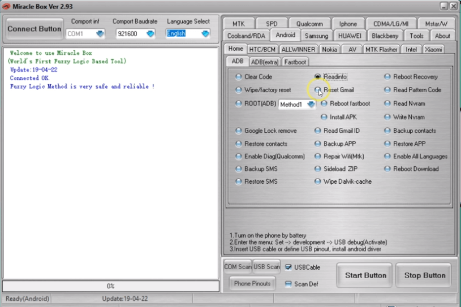Open the ROOT Method1 dropdown
This screenshot has width=461, height=307.
[296, 104]
